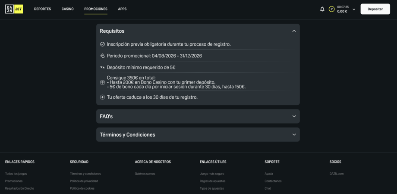Viewport: 397px width, 194px height.
Task: Click ENLACES RÁPIDOS footer heading
Action: [20, 162]
